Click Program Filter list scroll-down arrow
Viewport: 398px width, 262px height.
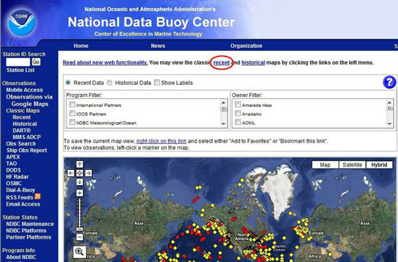(x=224, y=124)
